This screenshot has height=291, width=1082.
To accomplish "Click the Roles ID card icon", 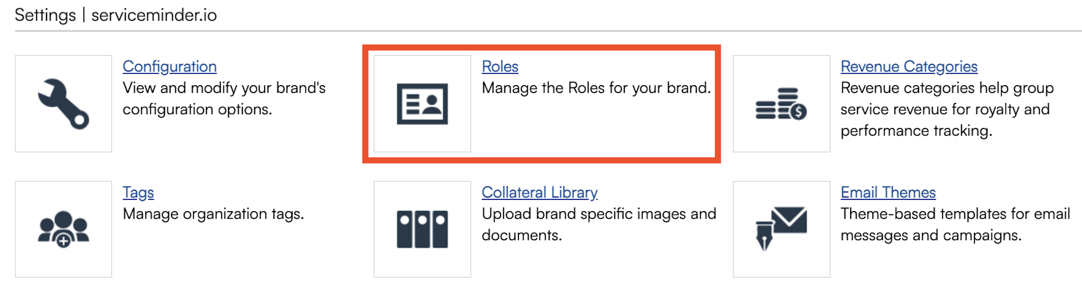I will tap(422, 104).
